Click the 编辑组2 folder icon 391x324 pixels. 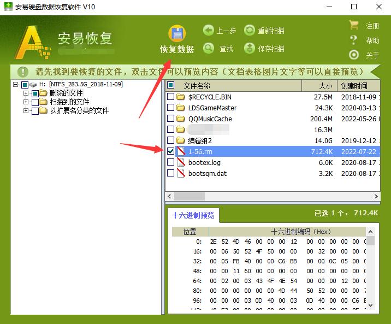coord(181,140)
